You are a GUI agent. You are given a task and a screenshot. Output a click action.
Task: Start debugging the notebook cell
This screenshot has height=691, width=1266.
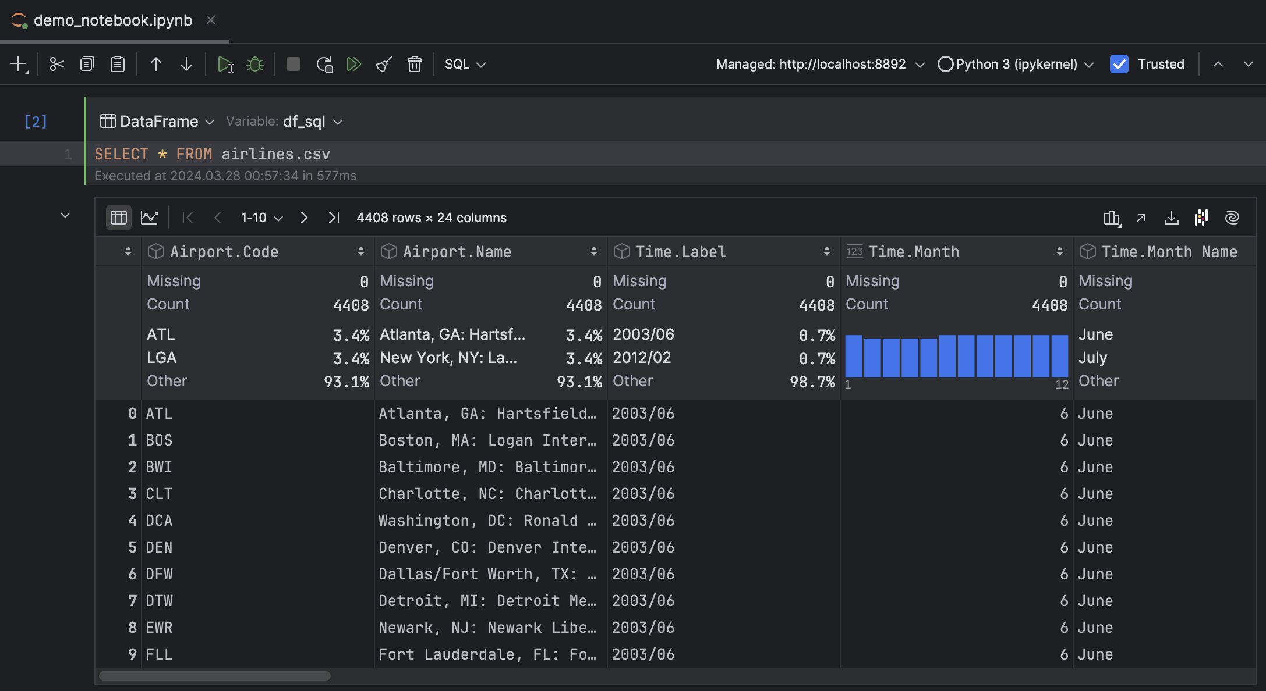point(254,64)
